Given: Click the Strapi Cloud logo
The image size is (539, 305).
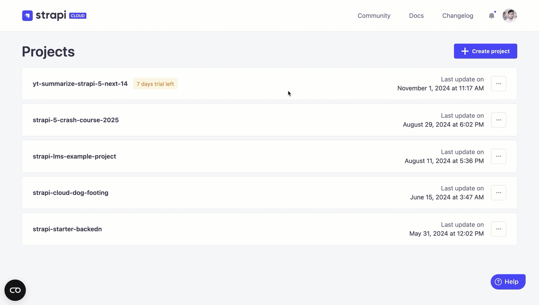Looking at the screenshot, I should (54, 16).
